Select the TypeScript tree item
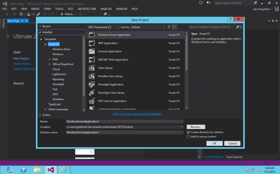Image resolution: width=280 pixels, height=174 pixels. click(x=54, y=104)
